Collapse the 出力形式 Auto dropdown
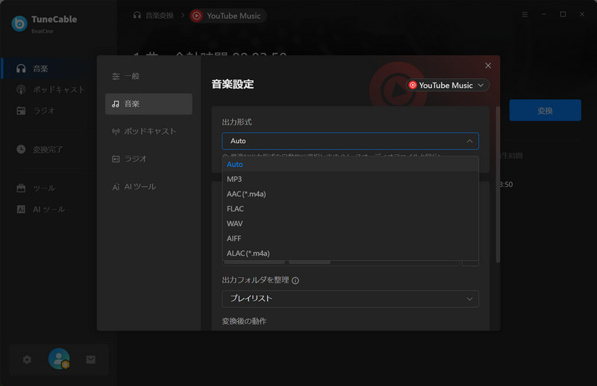 pyautogui.click(x=350, y=141)
